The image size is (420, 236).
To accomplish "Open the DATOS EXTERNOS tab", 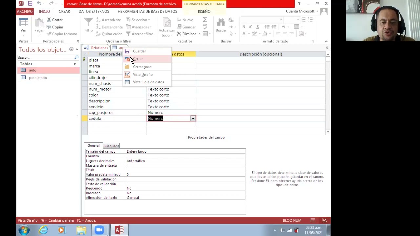I will (94, 11).
